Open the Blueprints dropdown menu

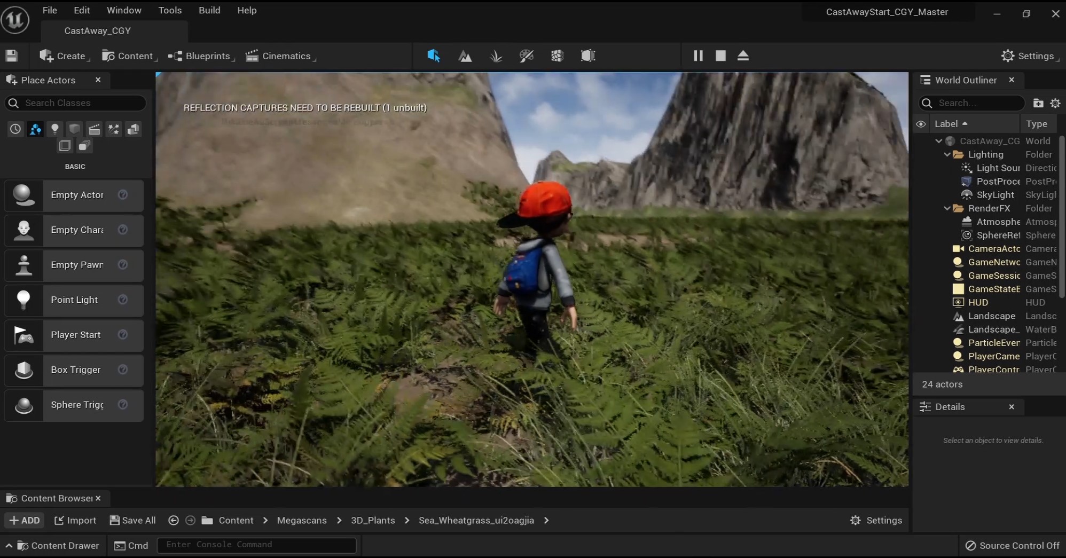[201, 56]
